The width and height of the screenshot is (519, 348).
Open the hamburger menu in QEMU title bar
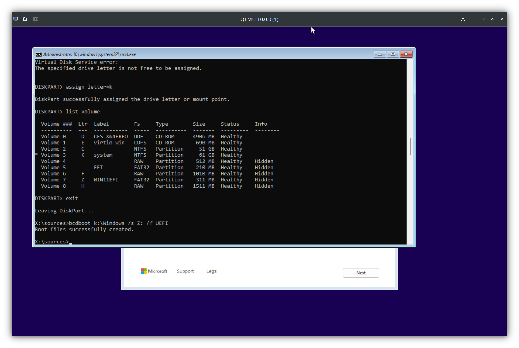pos(473,19)
